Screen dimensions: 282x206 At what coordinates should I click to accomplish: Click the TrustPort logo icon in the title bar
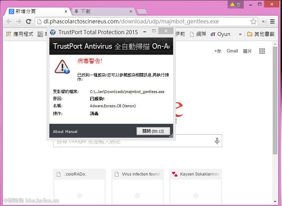click(53, 32)
